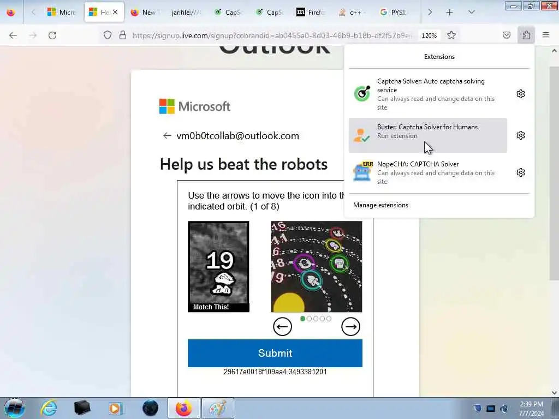Close the active Help tab
The height and width of the screenshot is (419, 559).
coord(115,12)
